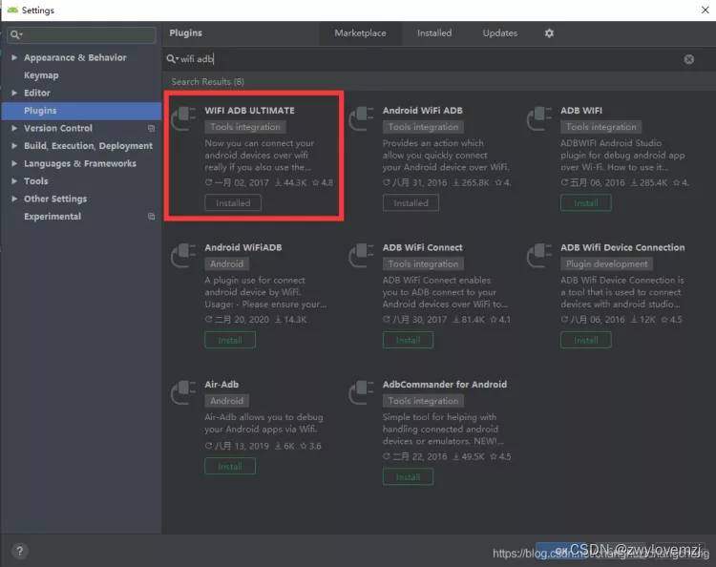Click Tools integration tag under WIFI ADB ULTIMATE
The image size is (716, 567).
pyautogui.click(x=245, y=127)
